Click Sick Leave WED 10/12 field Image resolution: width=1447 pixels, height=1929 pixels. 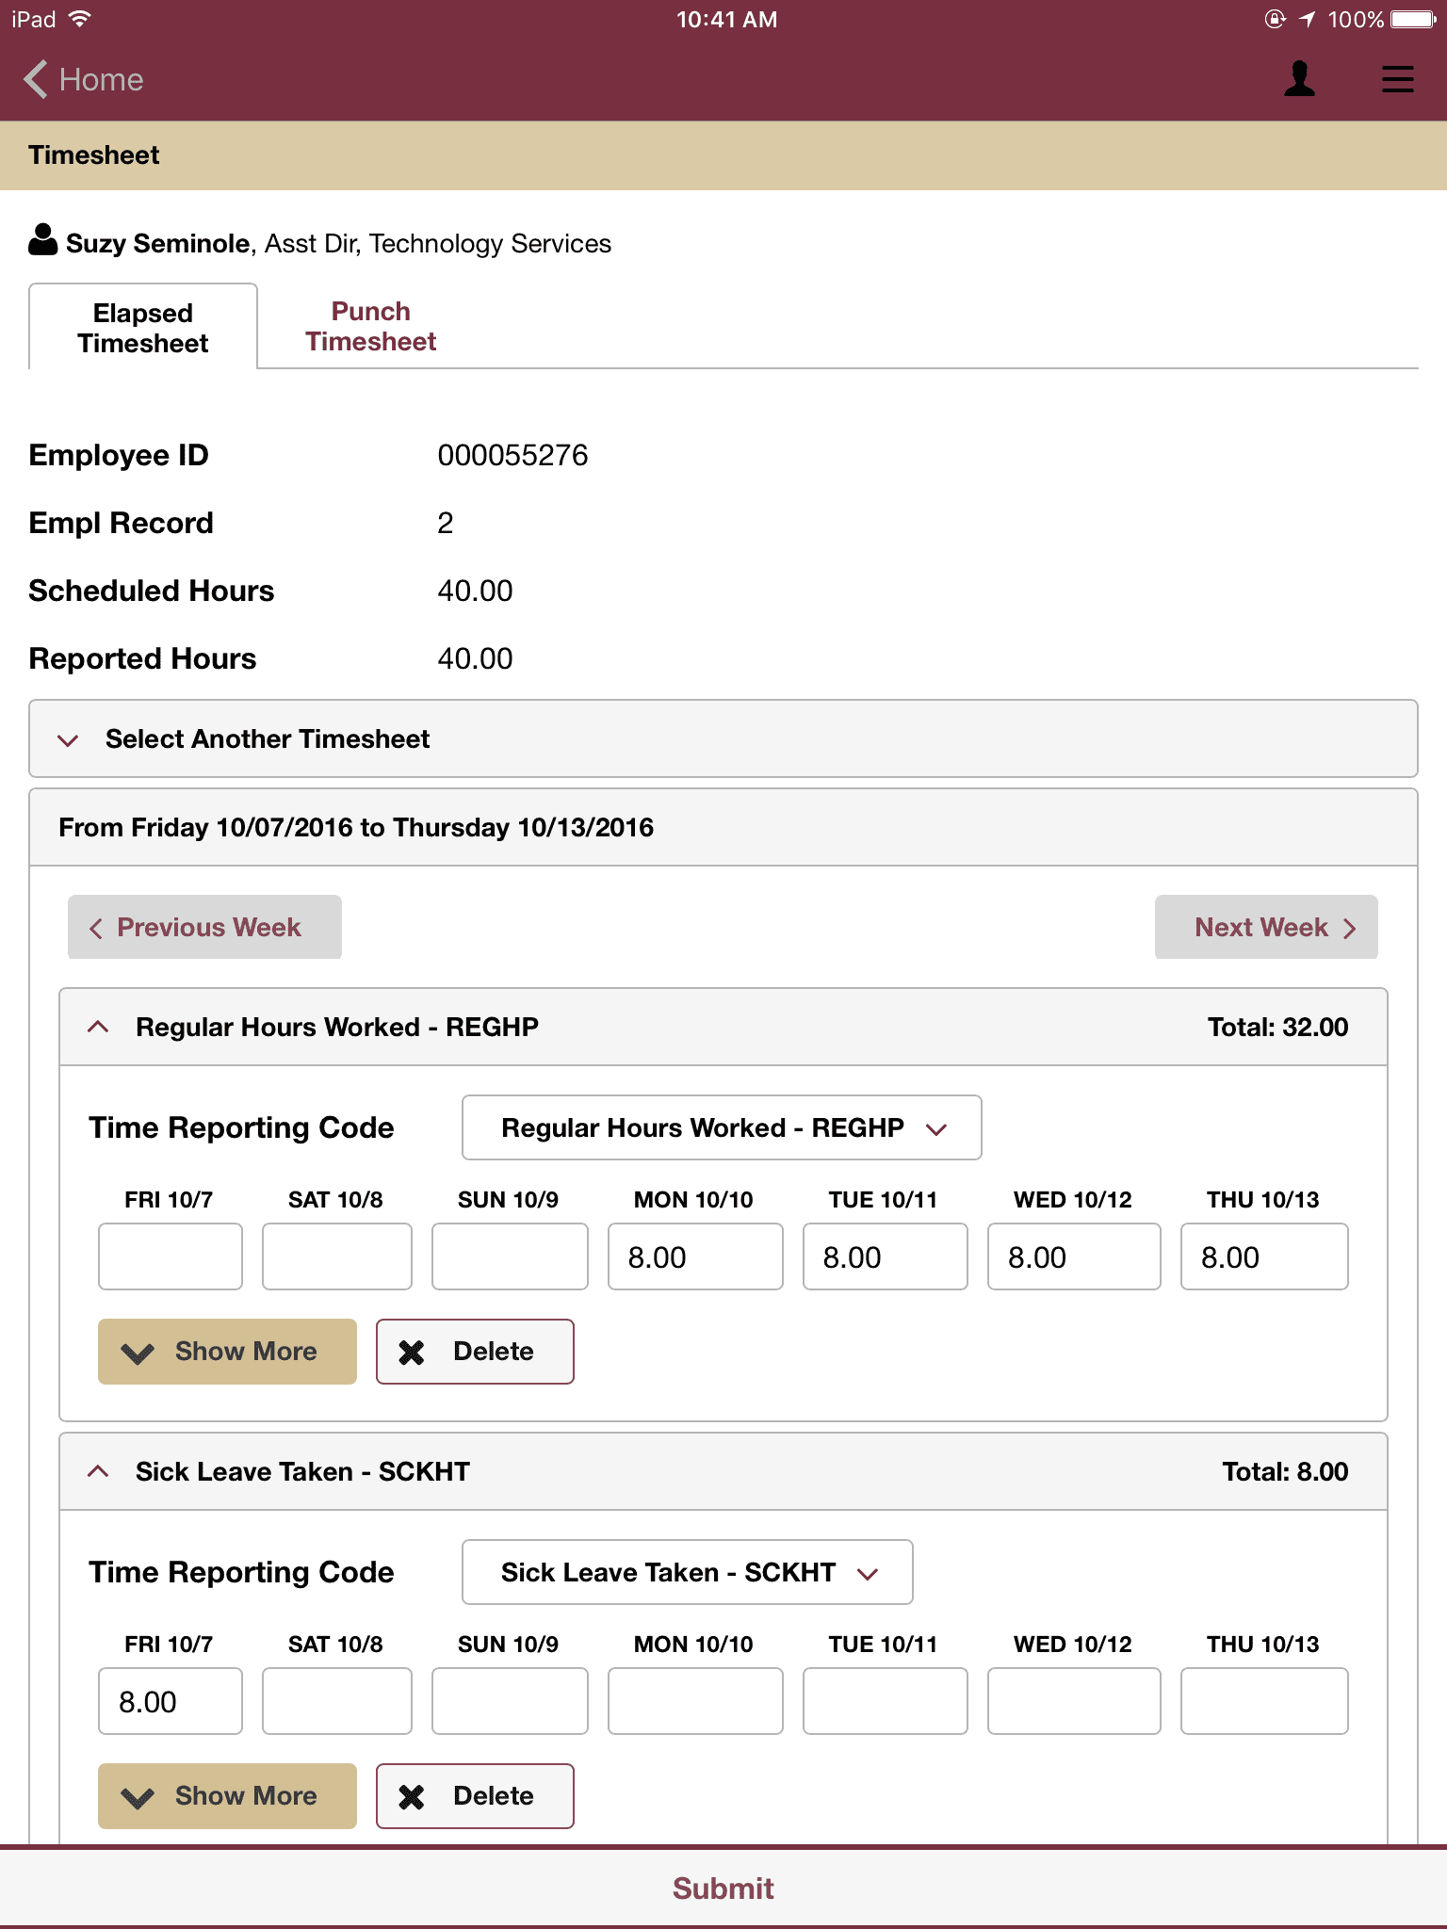[x=1074, y=1701]
